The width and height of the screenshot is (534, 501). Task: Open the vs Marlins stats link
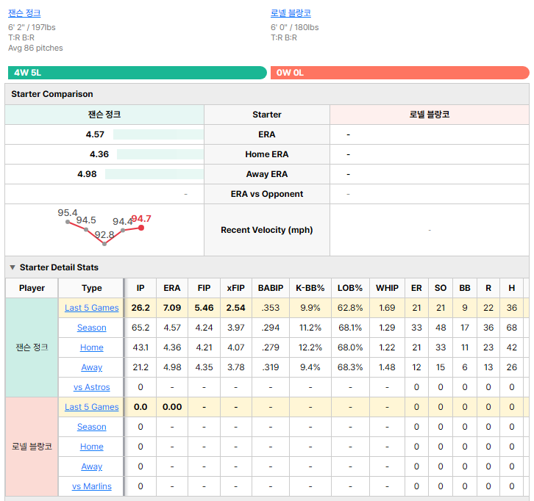pyautogui.click(x=92, y=486)
